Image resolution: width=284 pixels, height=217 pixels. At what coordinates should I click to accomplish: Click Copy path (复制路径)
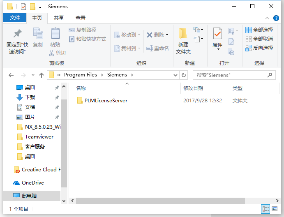click(x=83, y=30)
